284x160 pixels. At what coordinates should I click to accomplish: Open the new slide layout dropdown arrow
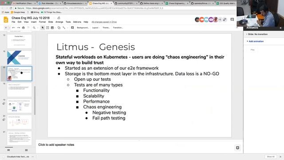(9, 28)
